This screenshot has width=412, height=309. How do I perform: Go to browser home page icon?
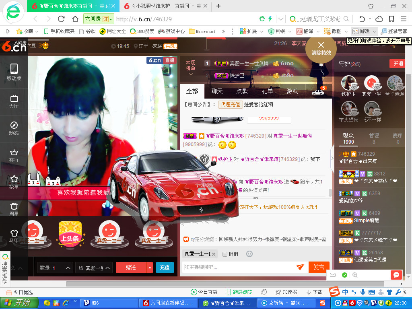(75, 19)
